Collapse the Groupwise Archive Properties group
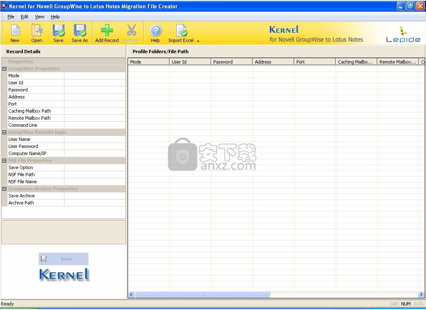Viewport: 426px width, 310px height. (x=4, y=189)
